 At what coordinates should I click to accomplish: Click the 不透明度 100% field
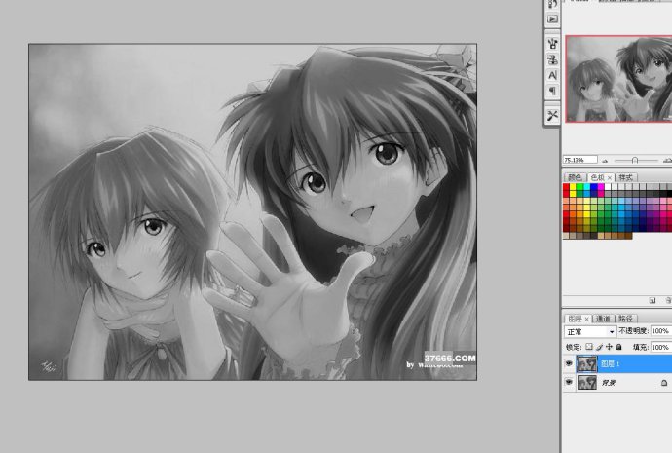[x=661, y=331]
